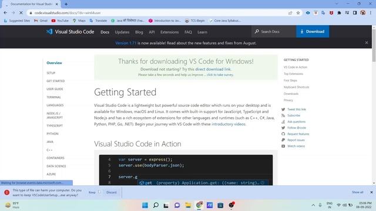Open the Updates page
Image resolution: width=376 pixels, height=211 pixels.
(122, 32)
